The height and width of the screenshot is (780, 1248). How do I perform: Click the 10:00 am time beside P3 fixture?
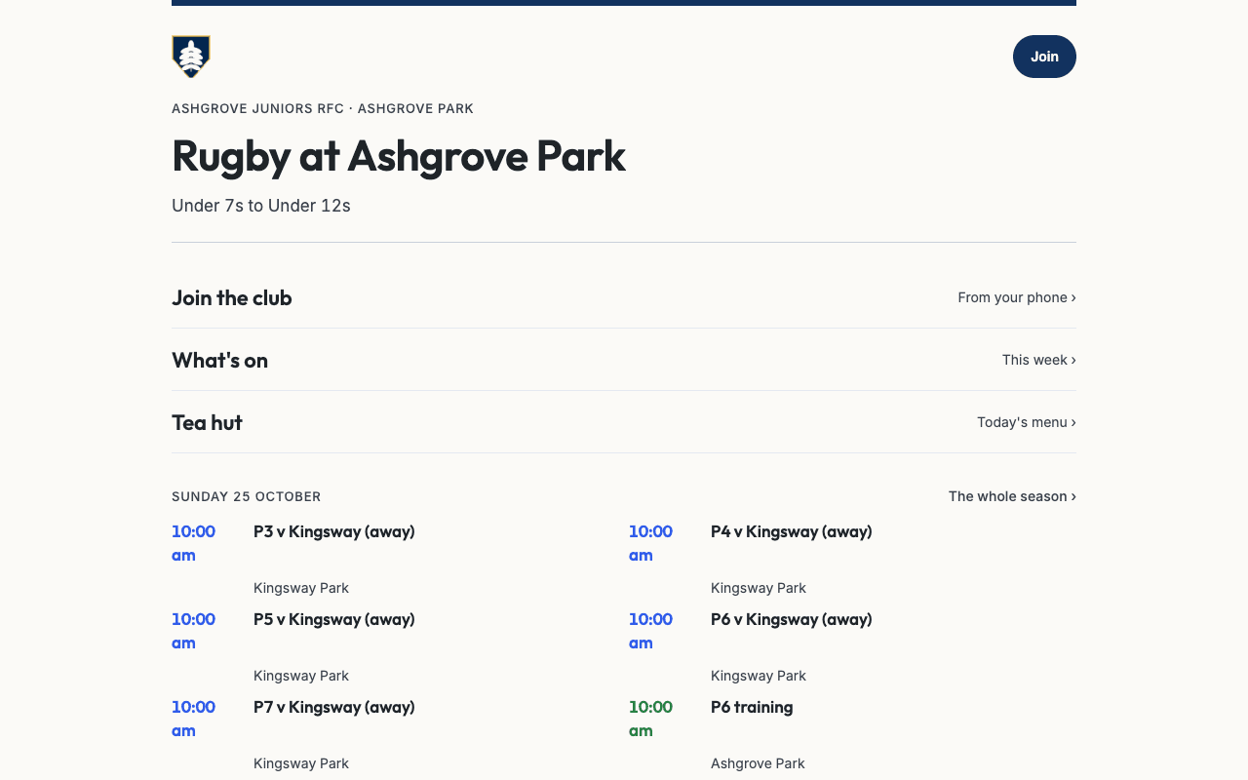193,543
